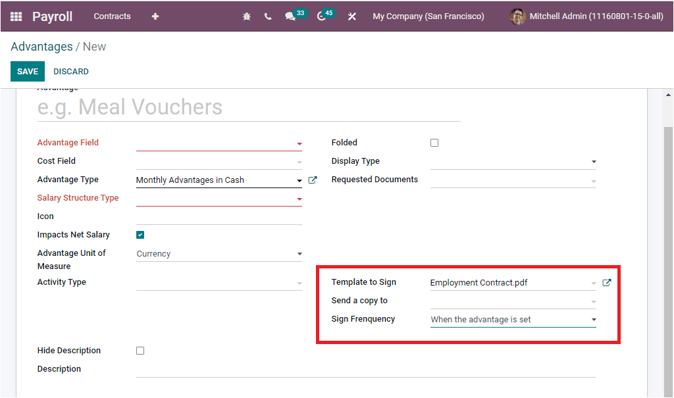
Task: Click the Meal Vouchers advantage name field
Action: 197,107
